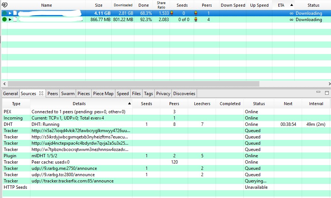Click the teal status circle of the 4.11 GB torrent
The width and height of the screenshot is (331, 198).
coord(4,13)
